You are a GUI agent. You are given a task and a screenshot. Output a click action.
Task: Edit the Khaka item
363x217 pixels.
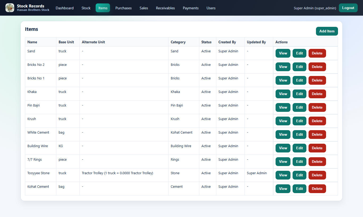click(x=299, y=94)
